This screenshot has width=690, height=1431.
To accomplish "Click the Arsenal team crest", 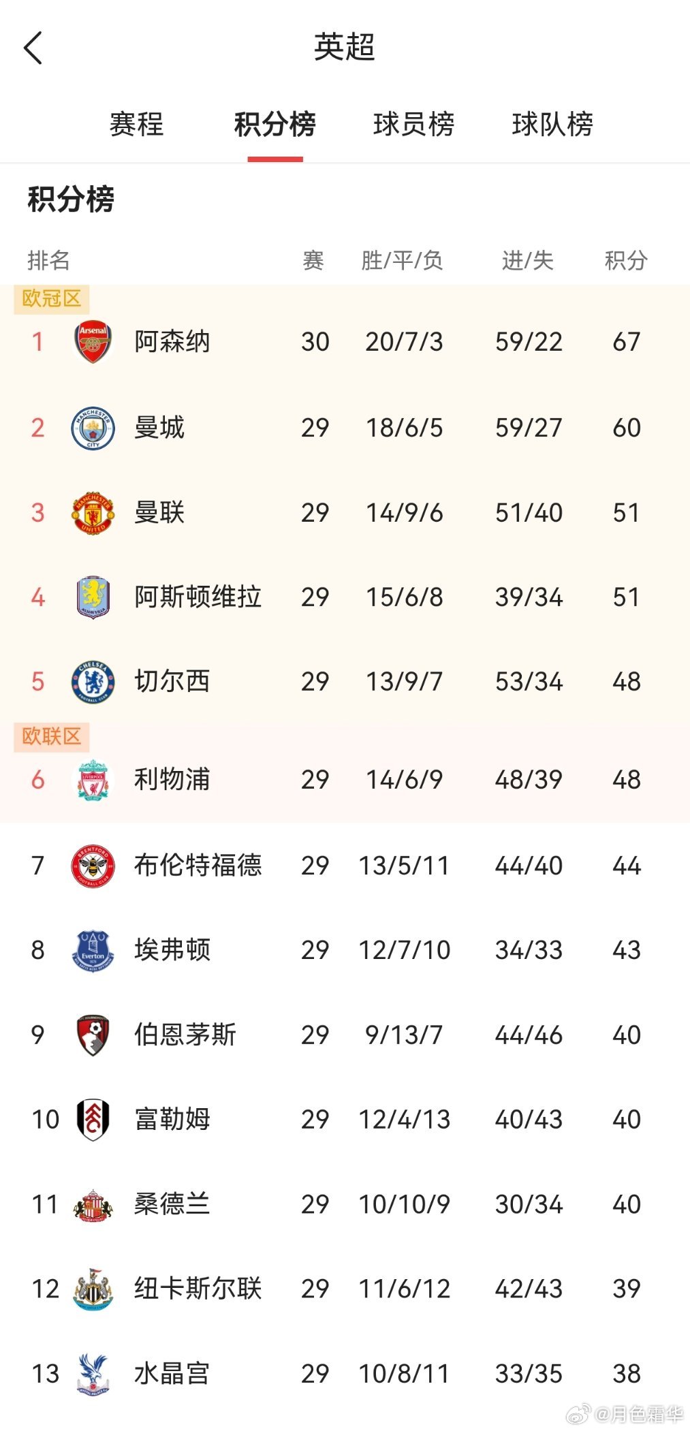I will (x=93, y=342).
